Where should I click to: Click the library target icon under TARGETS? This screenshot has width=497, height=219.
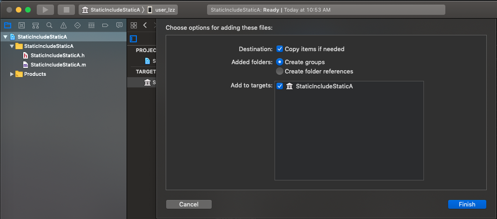pyautogui.click(x=148, y=82)
